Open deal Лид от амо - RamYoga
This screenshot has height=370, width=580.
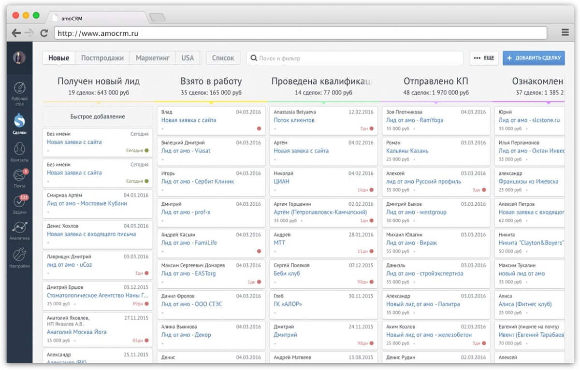click(415, 120)
